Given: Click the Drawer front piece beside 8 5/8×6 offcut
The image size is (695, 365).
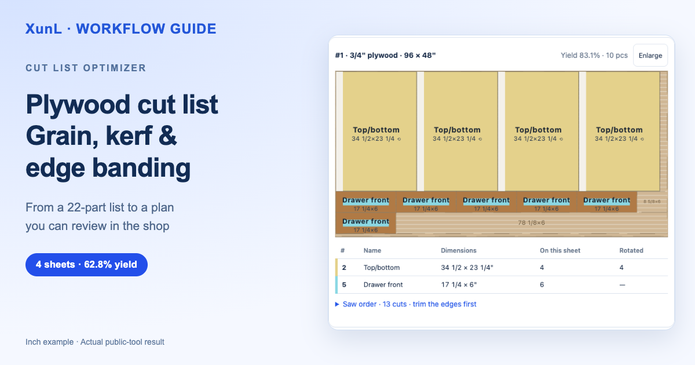Looking at the screenshot, I should pyautogui.click(x=606, y=202).
